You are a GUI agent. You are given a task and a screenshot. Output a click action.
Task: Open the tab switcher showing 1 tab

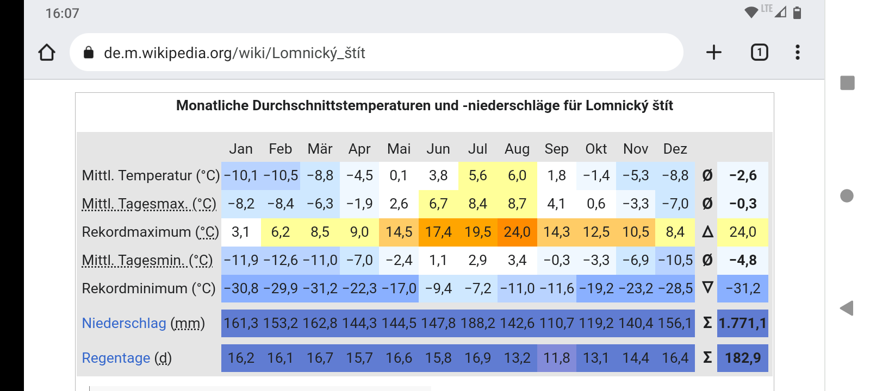pyautogui.click(x=759, y=52)
